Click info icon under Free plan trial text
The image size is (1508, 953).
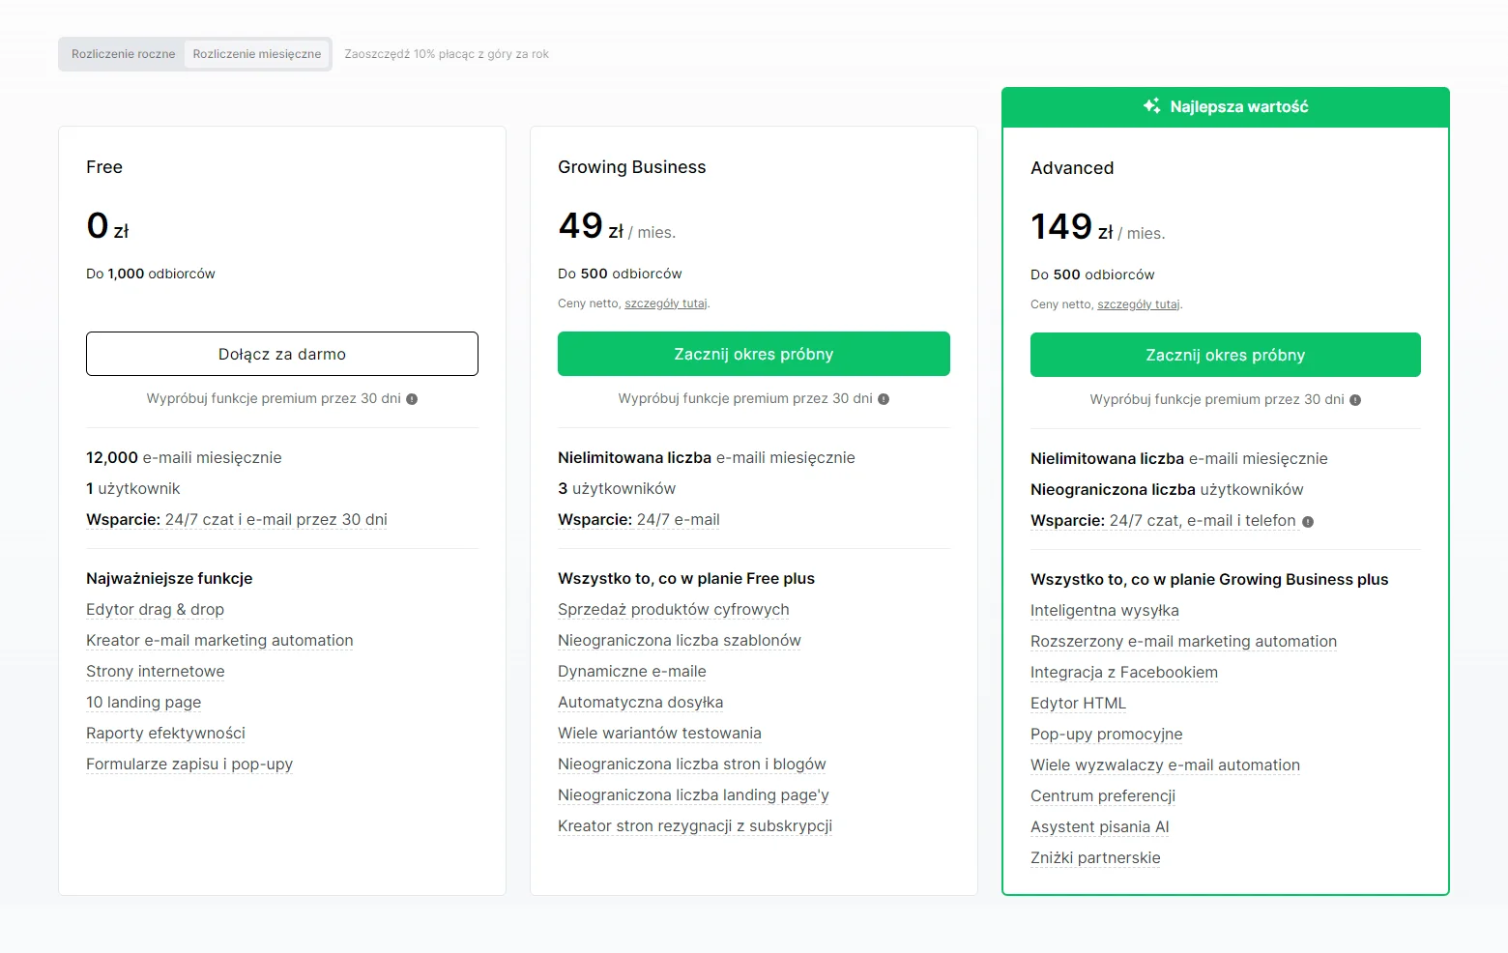point(412,399)
